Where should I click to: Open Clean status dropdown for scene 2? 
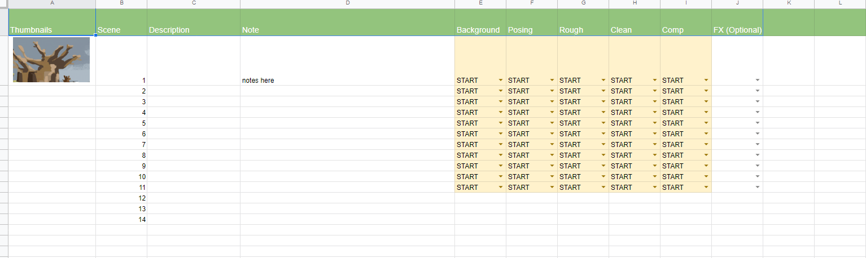coord(654,91)
